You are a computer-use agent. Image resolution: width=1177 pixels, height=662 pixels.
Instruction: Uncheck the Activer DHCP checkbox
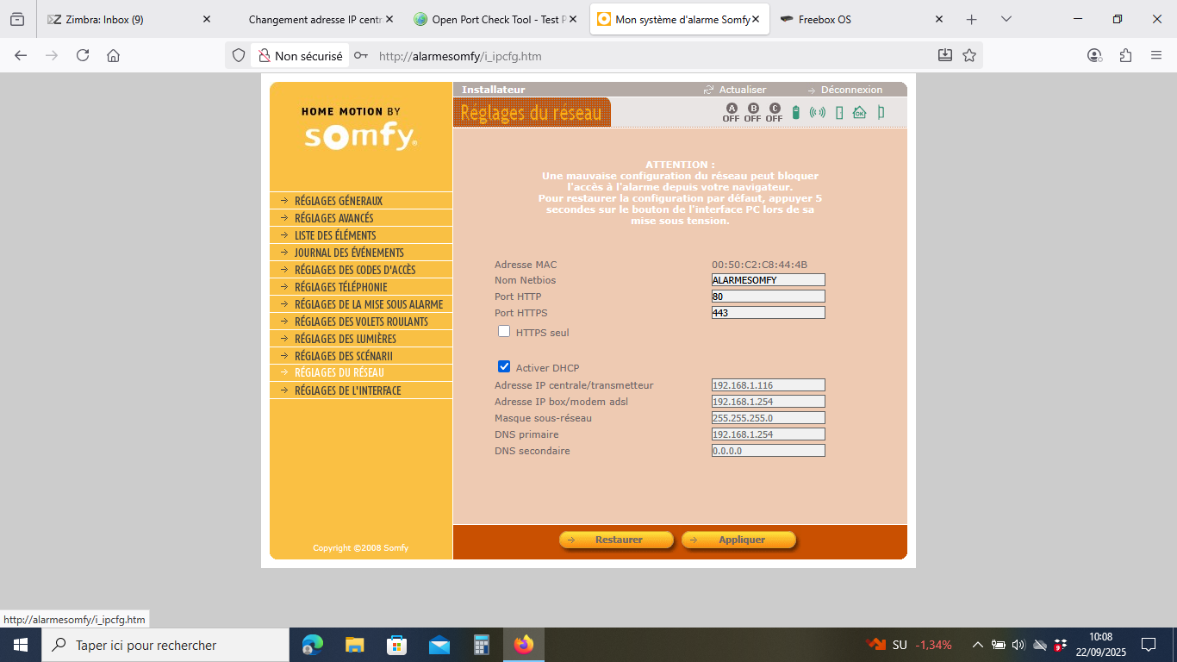[504, 367]
